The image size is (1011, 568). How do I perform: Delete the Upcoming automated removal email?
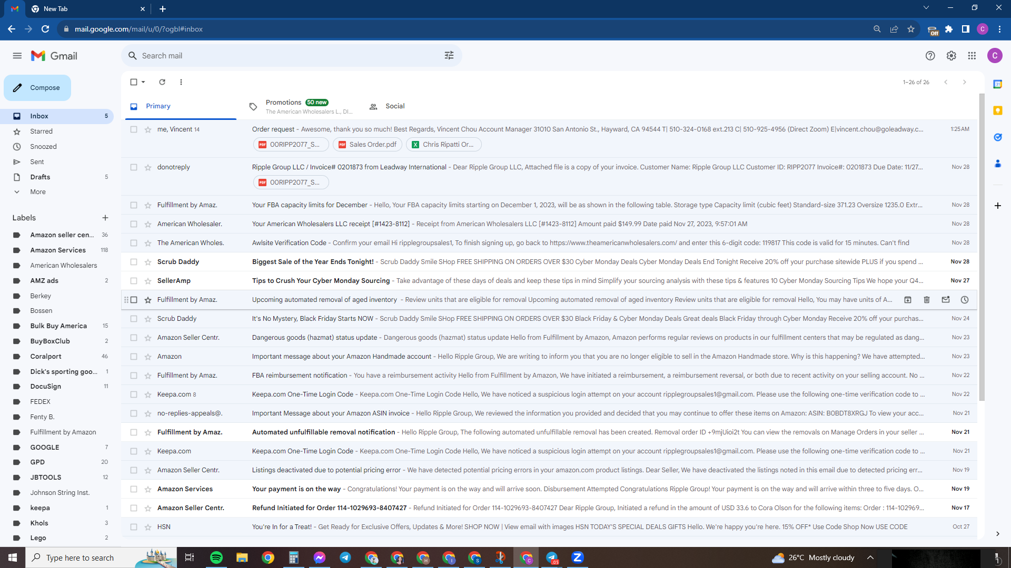(x=927, y=300)
